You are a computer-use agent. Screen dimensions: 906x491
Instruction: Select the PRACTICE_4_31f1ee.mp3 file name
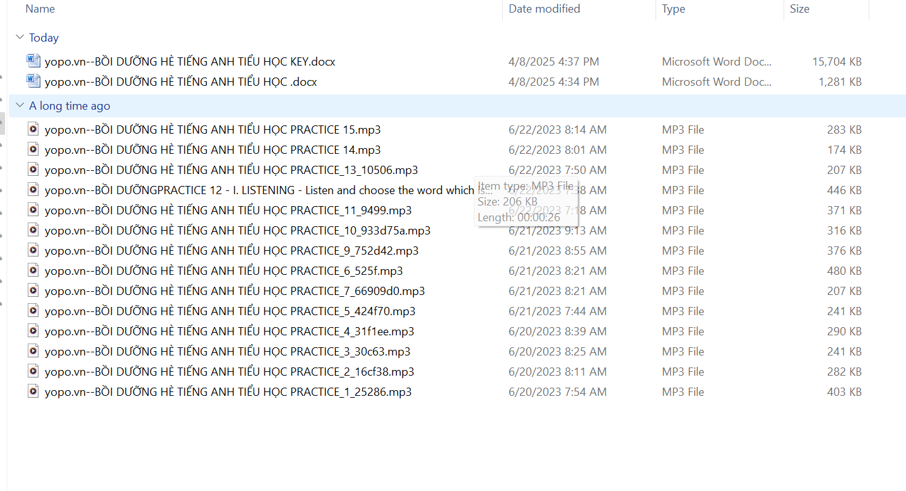tap(230, 331)
